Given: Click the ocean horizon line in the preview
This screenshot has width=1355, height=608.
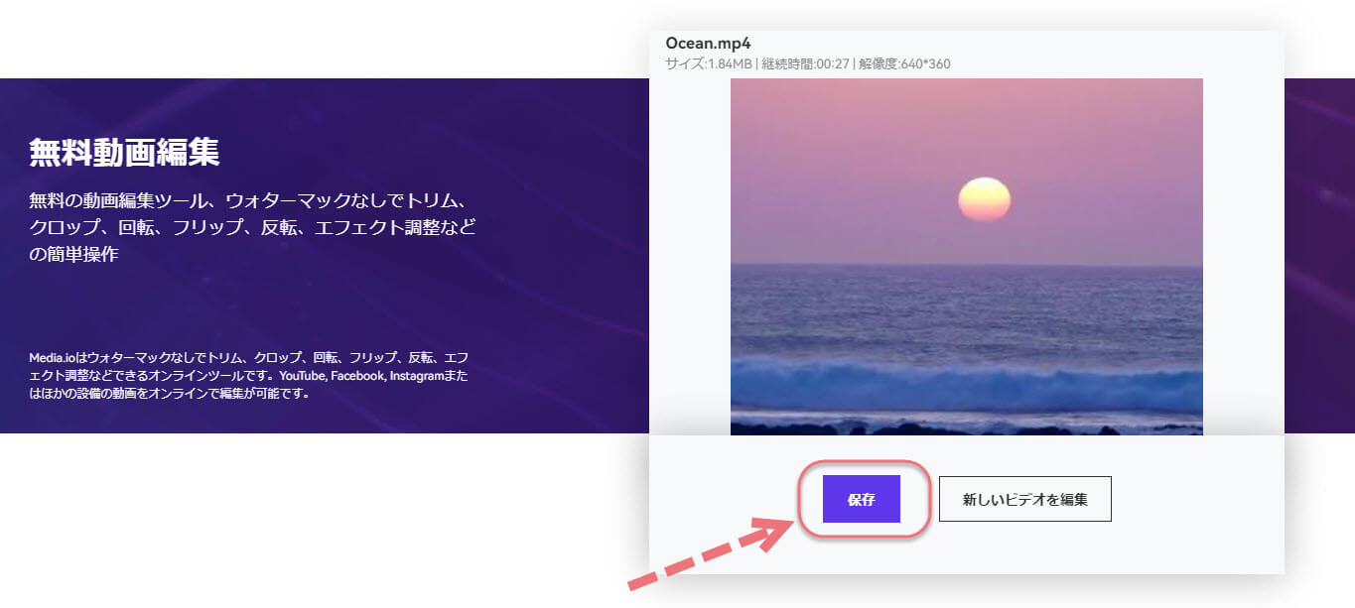Looking at the screenshot, I should click(966, 264).
